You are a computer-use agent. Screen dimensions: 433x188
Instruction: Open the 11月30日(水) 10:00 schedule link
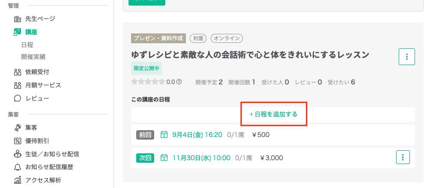pyautogui.click(x=201, y=158)
